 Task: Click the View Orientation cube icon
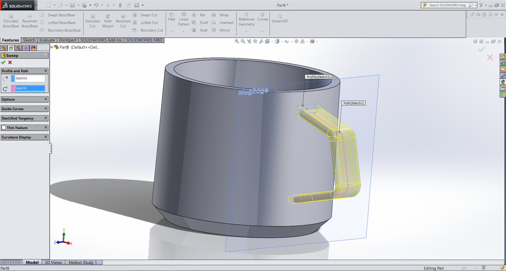(x=267, y=41)
